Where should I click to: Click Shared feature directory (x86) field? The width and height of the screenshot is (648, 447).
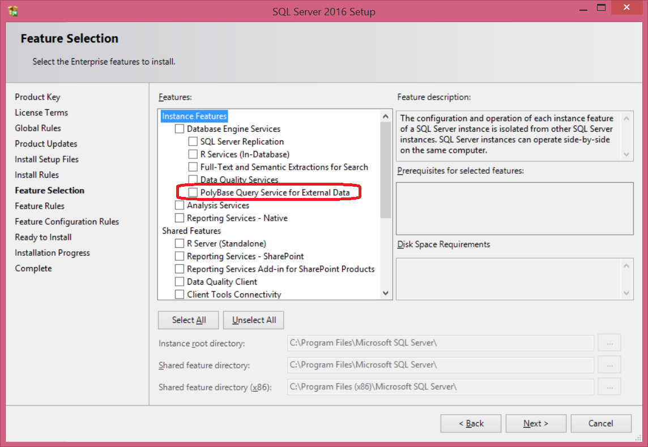(441, 386)
